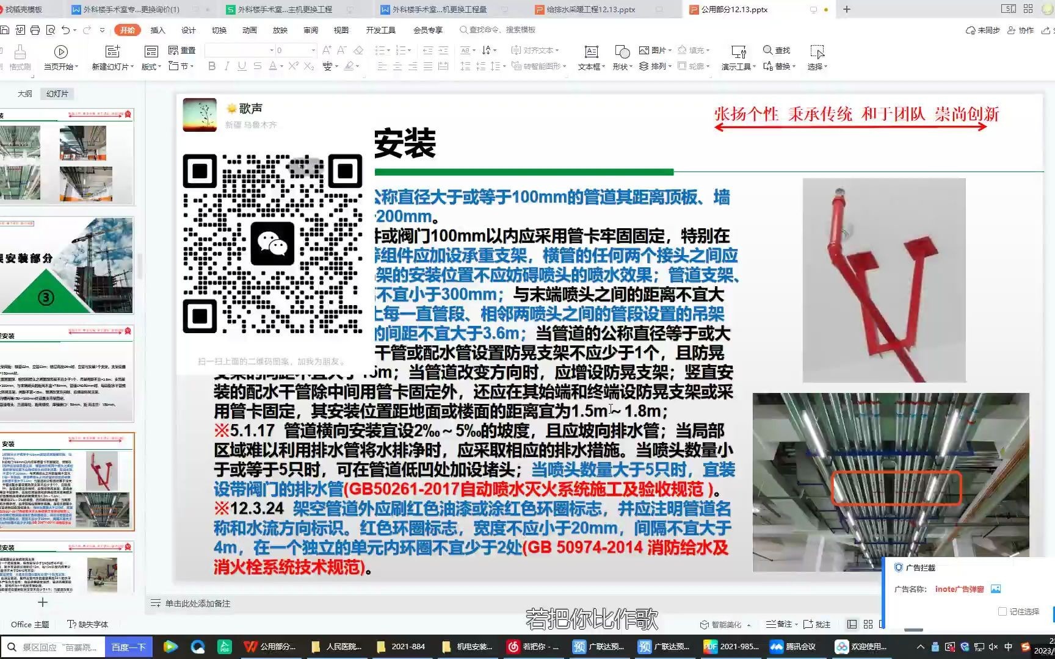Toggle italic formatting
This screenshot has width=1055, height=659.
227,66
